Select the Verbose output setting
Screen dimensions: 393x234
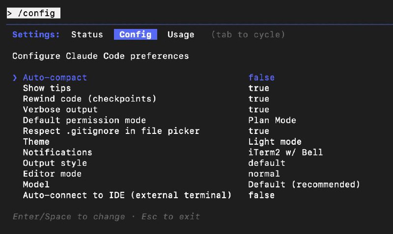[x=60, y=109]
